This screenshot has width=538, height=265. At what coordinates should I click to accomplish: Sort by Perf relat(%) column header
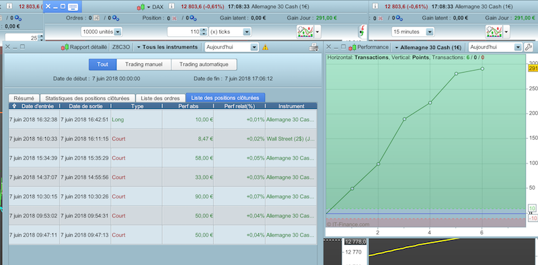[239, 106]
